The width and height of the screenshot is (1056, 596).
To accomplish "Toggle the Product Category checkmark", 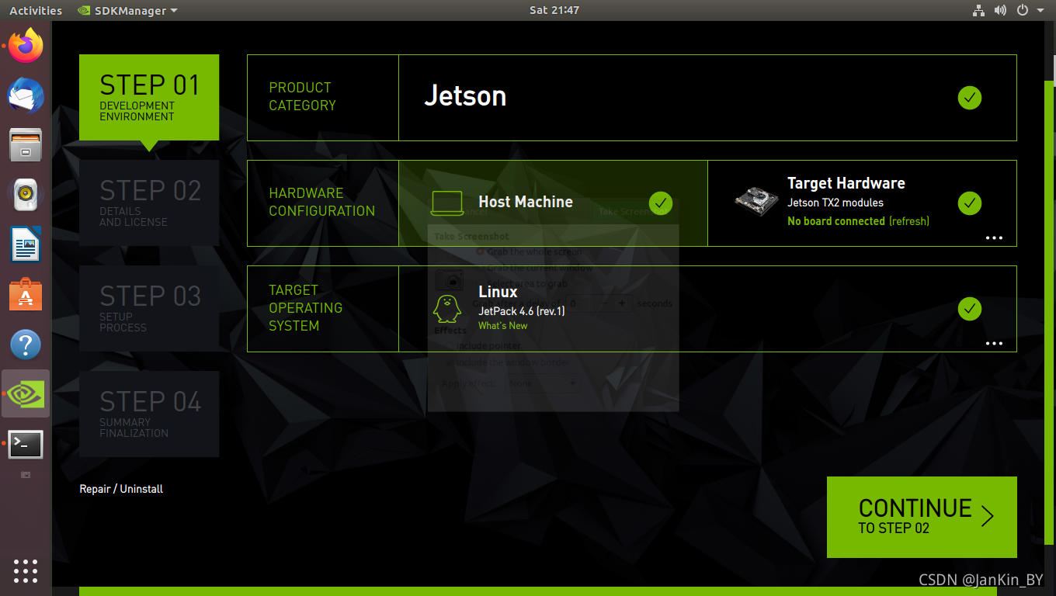I will point(969,98).
